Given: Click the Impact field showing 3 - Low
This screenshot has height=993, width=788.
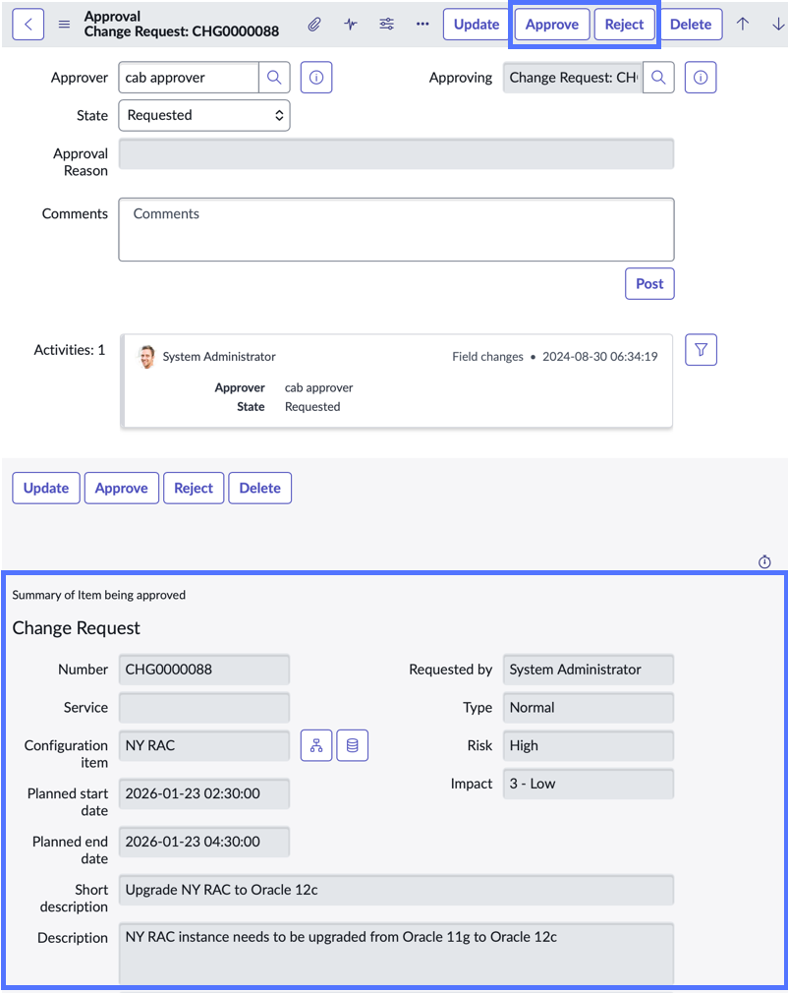Looking at the screenshot, I should point(589,784).
